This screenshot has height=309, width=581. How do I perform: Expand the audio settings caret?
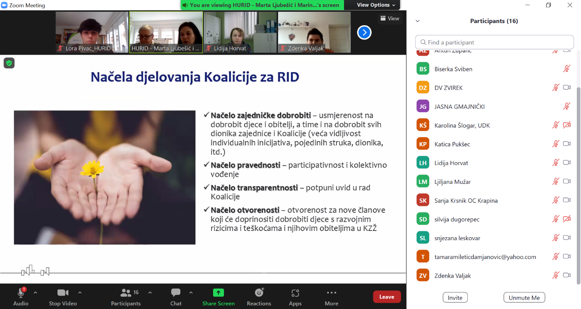tap(35, 293)
